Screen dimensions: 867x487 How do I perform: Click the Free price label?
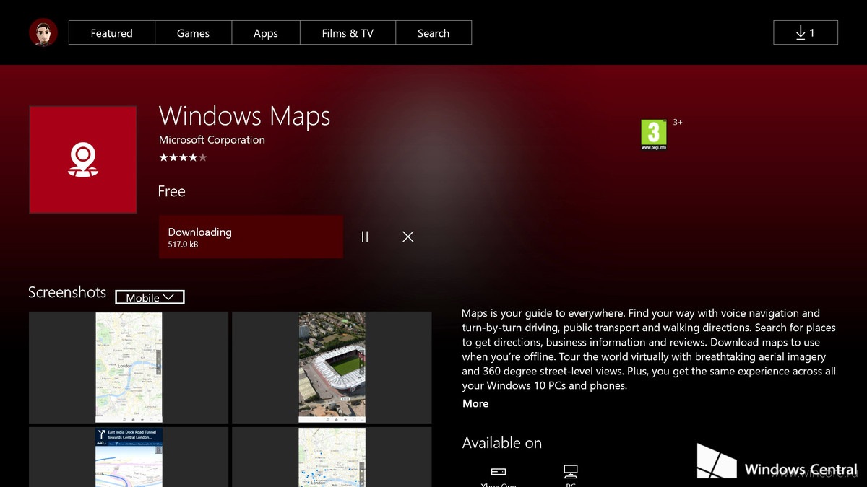[171, 191]
